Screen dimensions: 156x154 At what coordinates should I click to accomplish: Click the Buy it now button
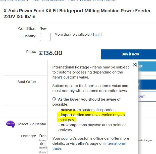click(x=129, y=54)
